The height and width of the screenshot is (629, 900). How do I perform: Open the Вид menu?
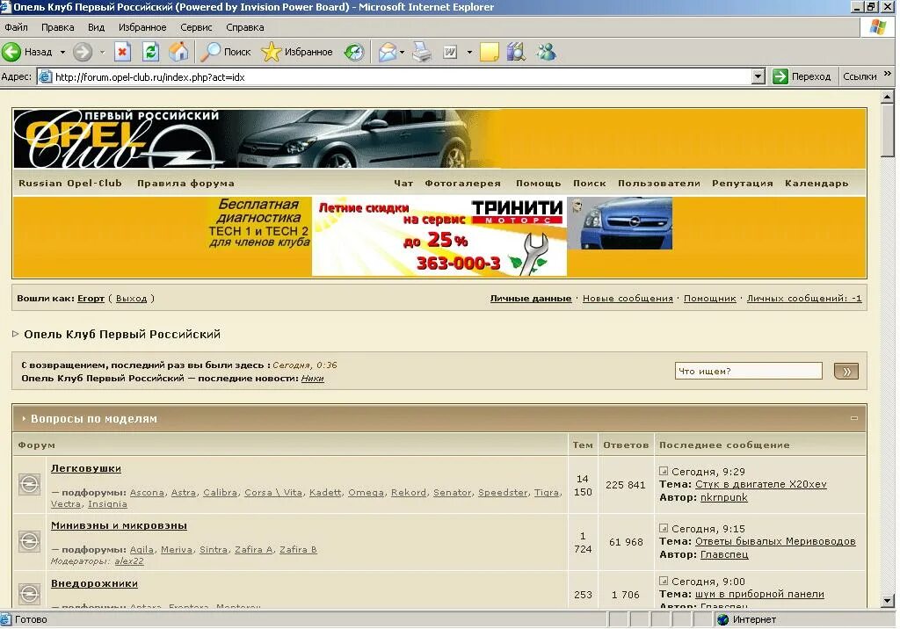point(96,27)
